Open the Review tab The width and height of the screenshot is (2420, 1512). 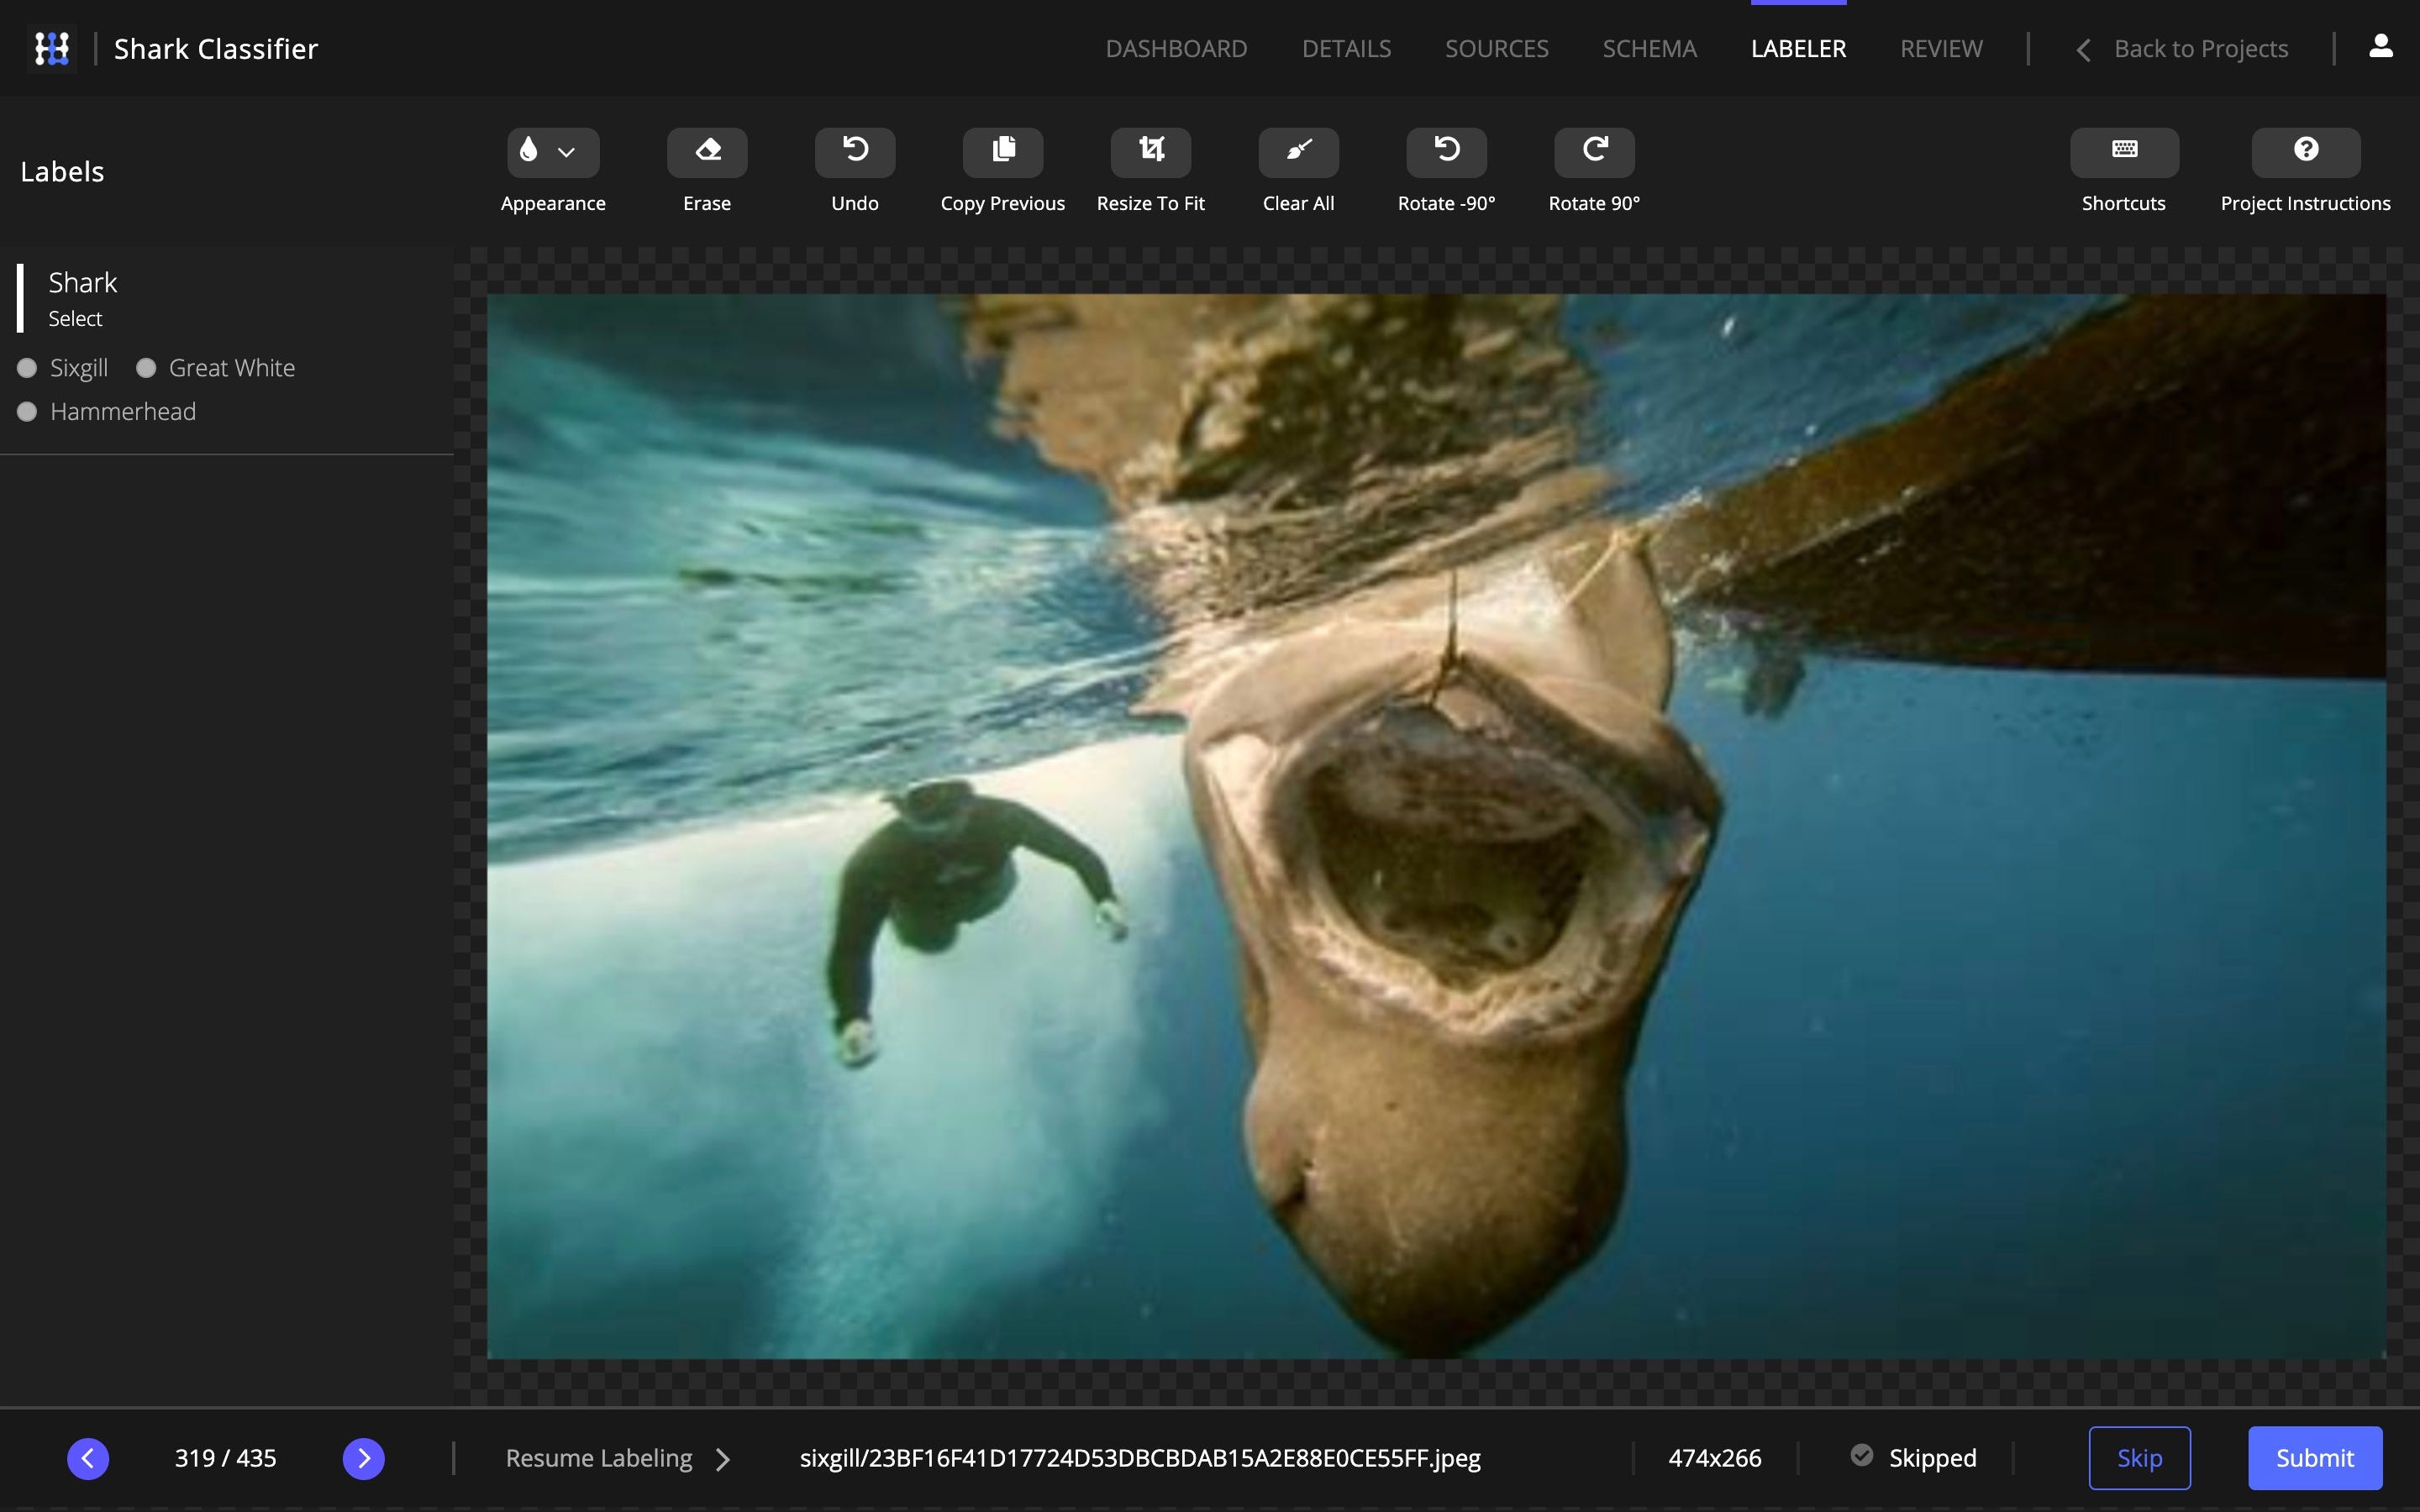click(1941, 48)
